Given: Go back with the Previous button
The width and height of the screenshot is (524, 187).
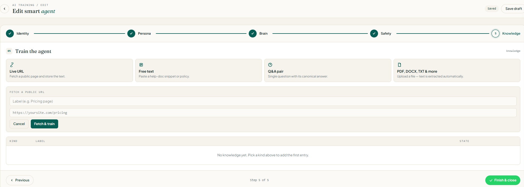Looking at the screenshot, I should click(20, 180).
